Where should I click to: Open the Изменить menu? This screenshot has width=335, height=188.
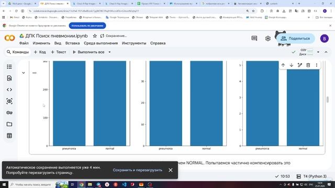(x=41, y=43)
